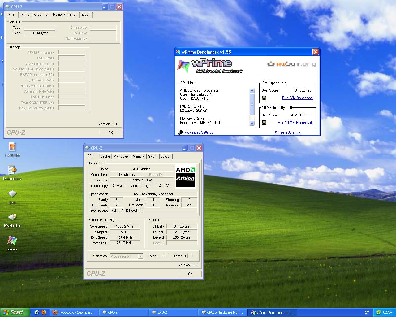The image size is (396, 317).
Task: Click the Level 2 cache value 256 KBytes
Action: click(x=182, y=237)
